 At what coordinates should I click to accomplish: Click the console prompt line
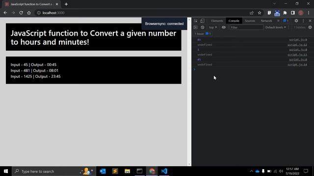(253, 69)
